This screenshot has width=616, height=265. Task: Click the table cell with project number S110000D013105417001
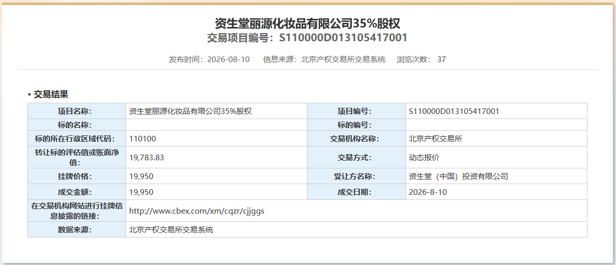[x=454, y=111]
